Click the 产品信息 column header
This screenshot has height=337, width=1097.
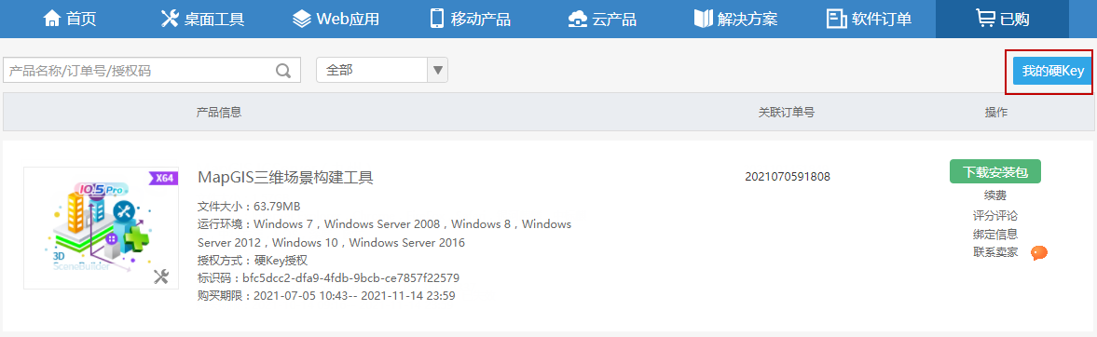click(x=219, y=112)
